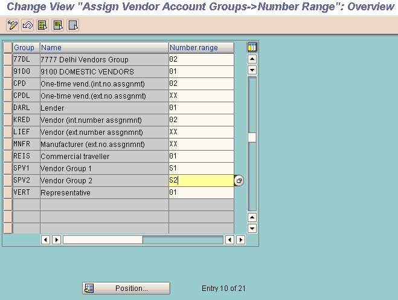The height and width of the screenshot is (300, 398).
Task: Click number range field for REIS
Action: coord(201,157)
